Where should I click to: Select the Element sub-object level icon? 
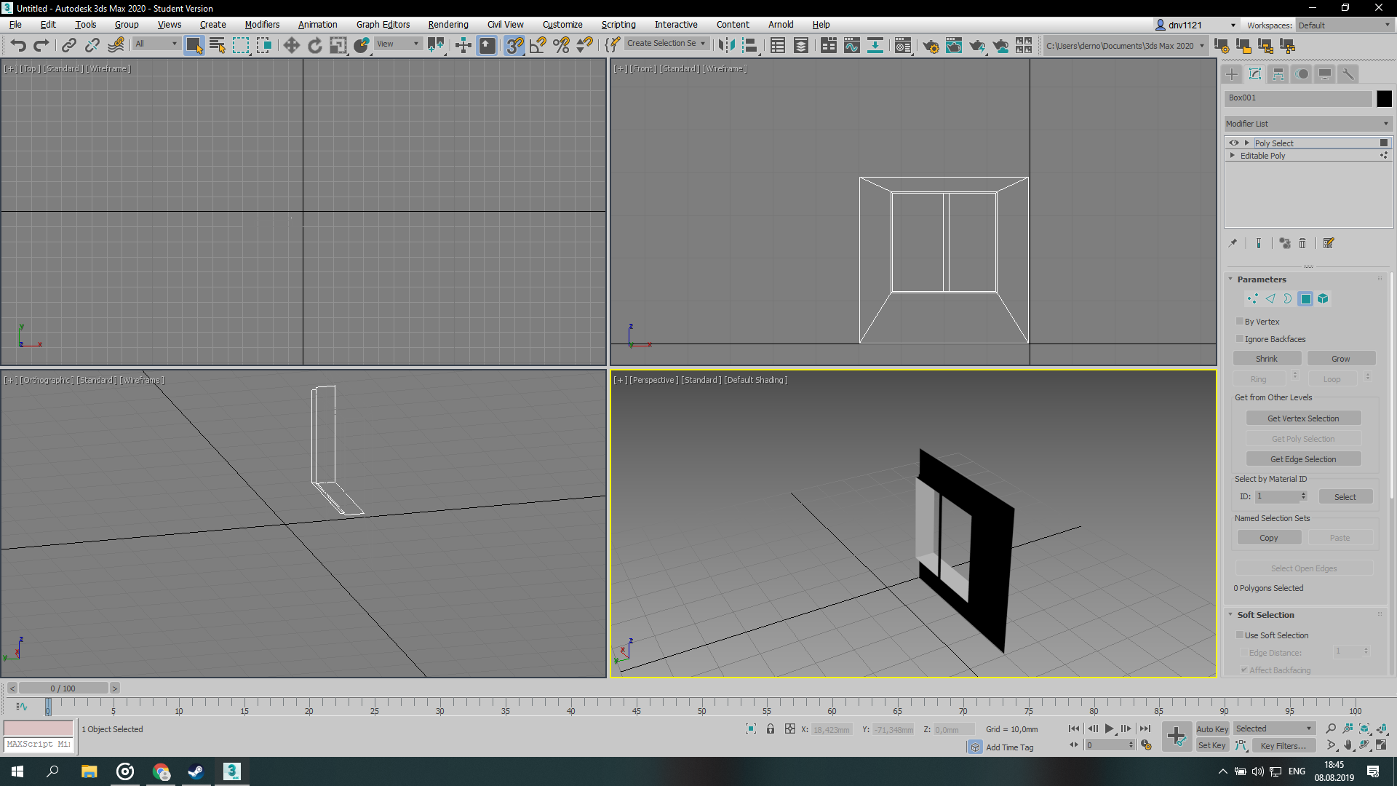click(x=1324, y=298)
